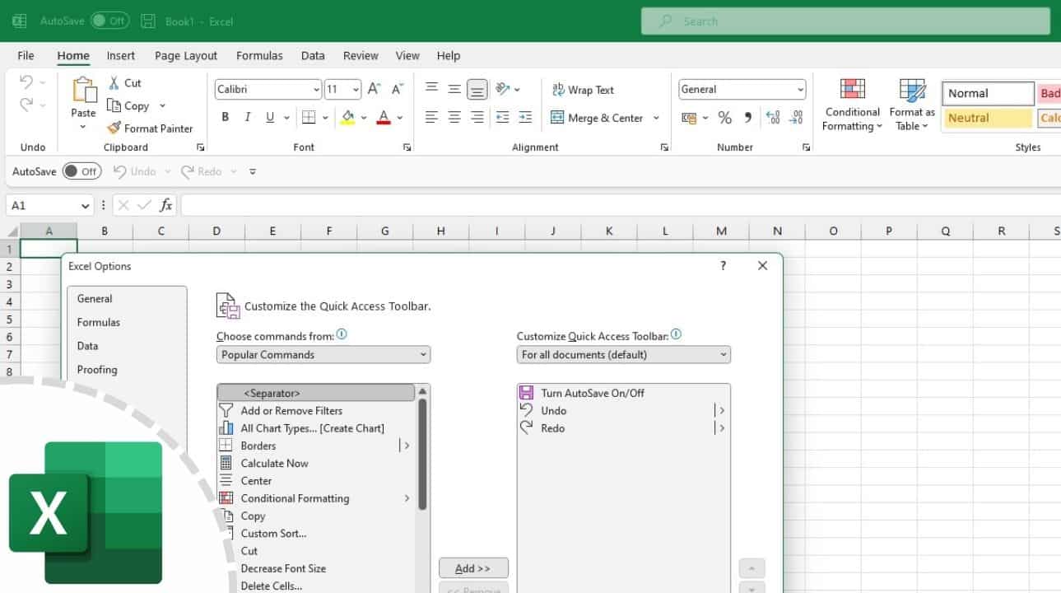
Task: Apply the Neutral cell style
Action: coord(988,118)
